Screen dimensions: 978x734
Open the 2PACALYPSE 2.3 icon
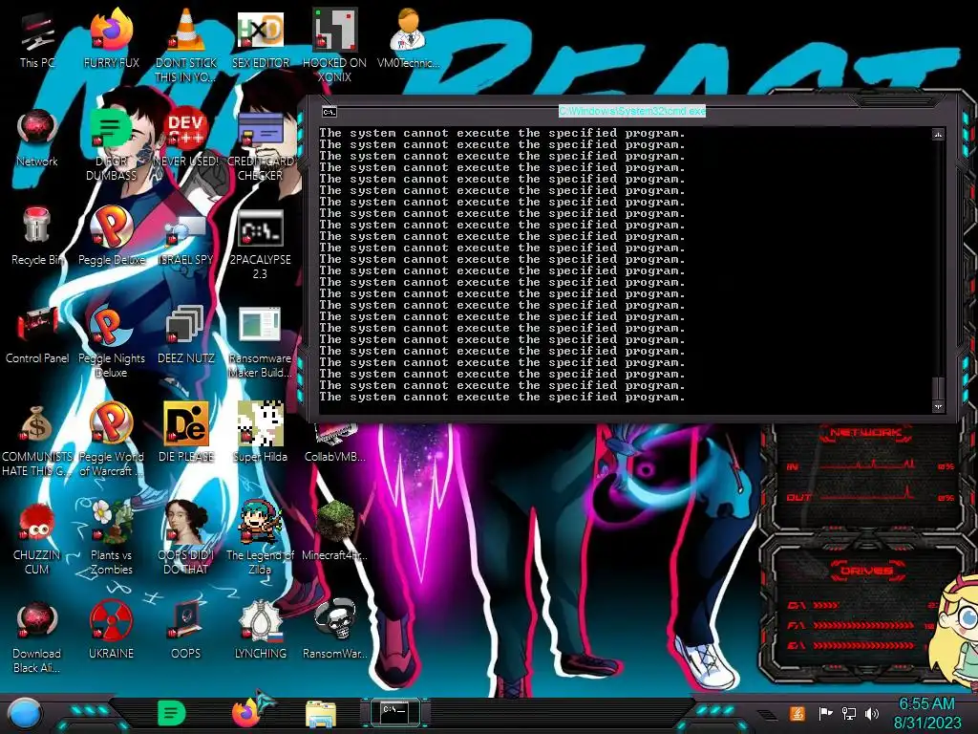[x=260, y=242]
